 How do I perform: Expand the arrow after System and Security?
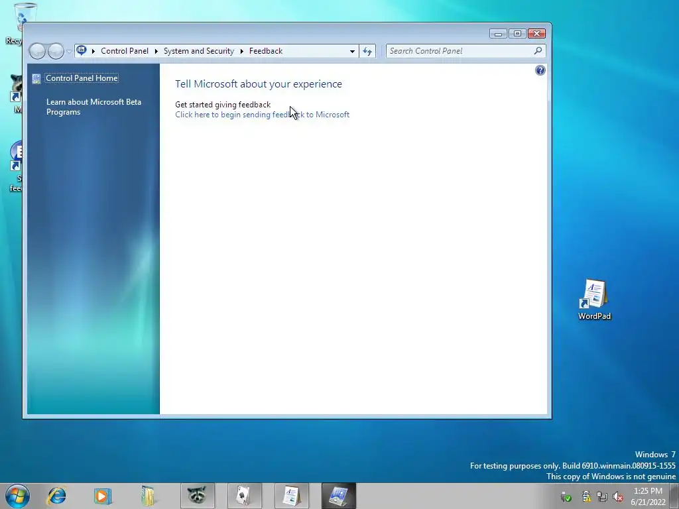click(241, 51)
